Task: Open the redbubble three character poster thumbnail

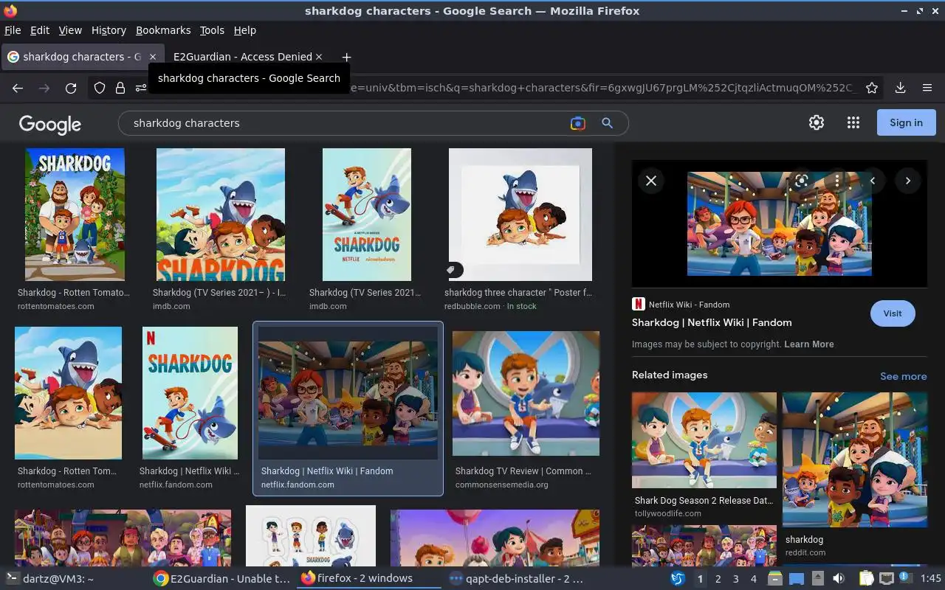Action: (520, 215)
